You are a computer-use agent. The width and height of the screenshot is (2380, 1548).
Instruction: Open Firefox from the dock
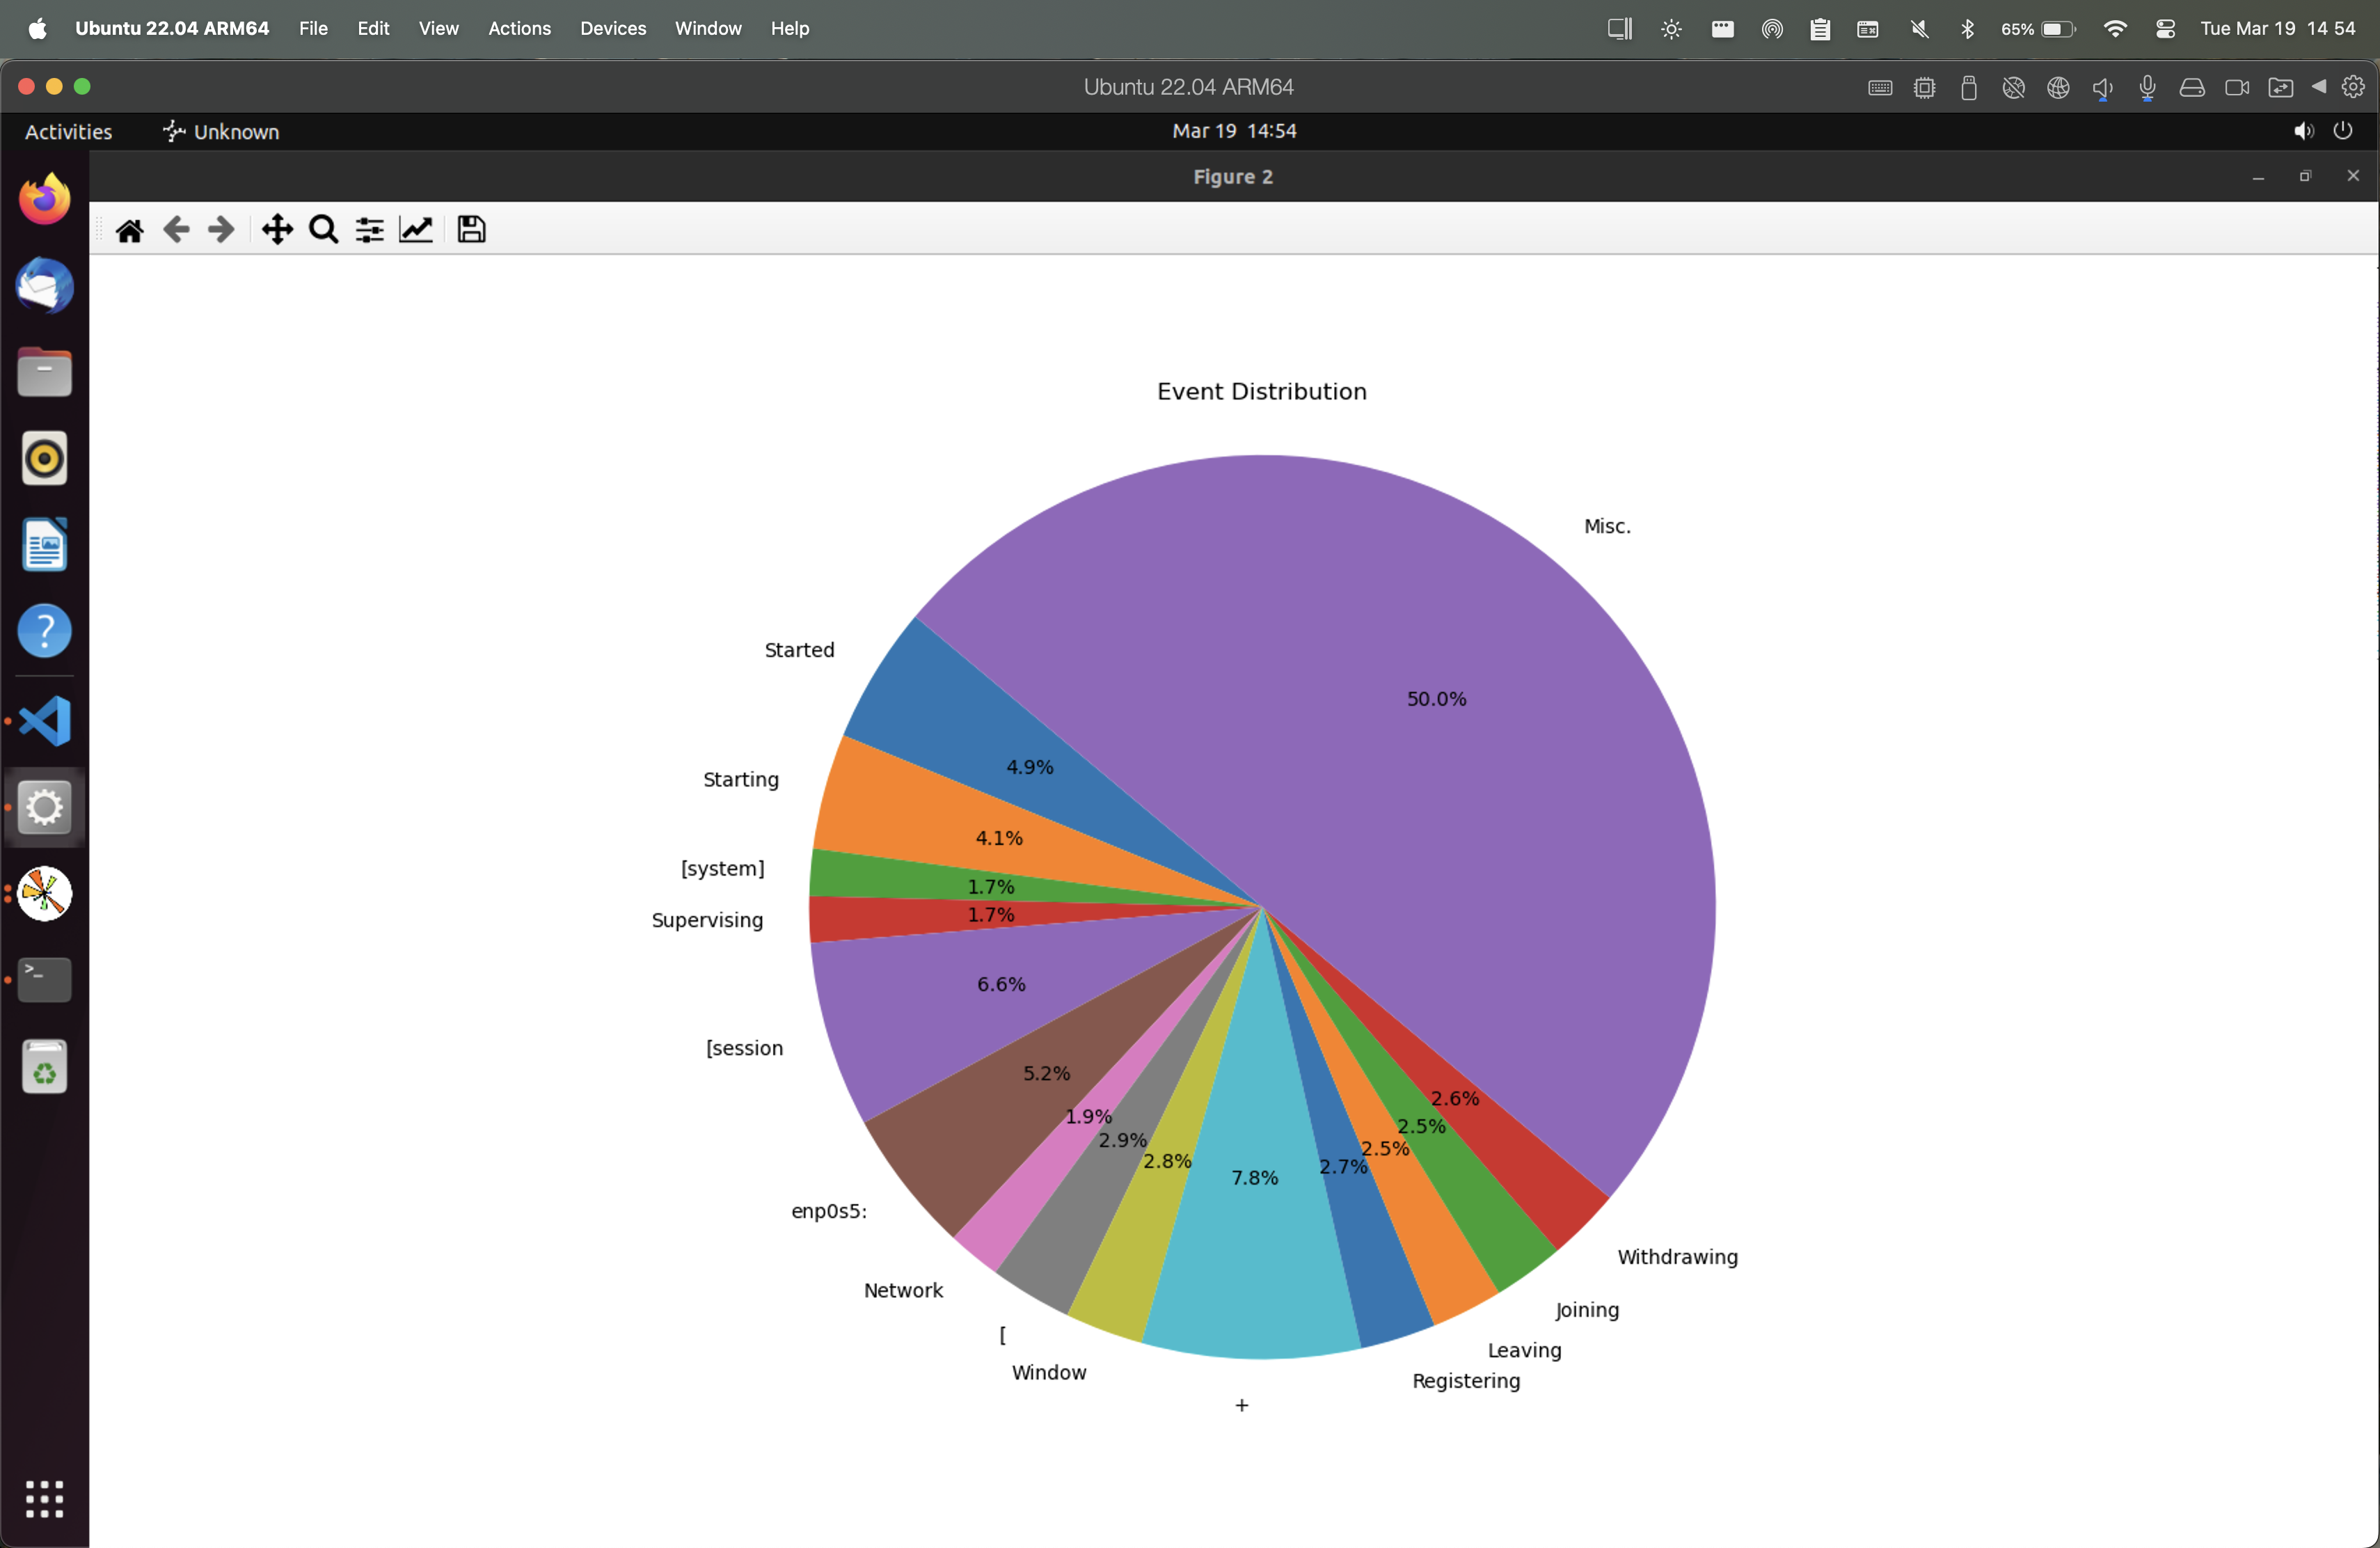pos(45,200)
